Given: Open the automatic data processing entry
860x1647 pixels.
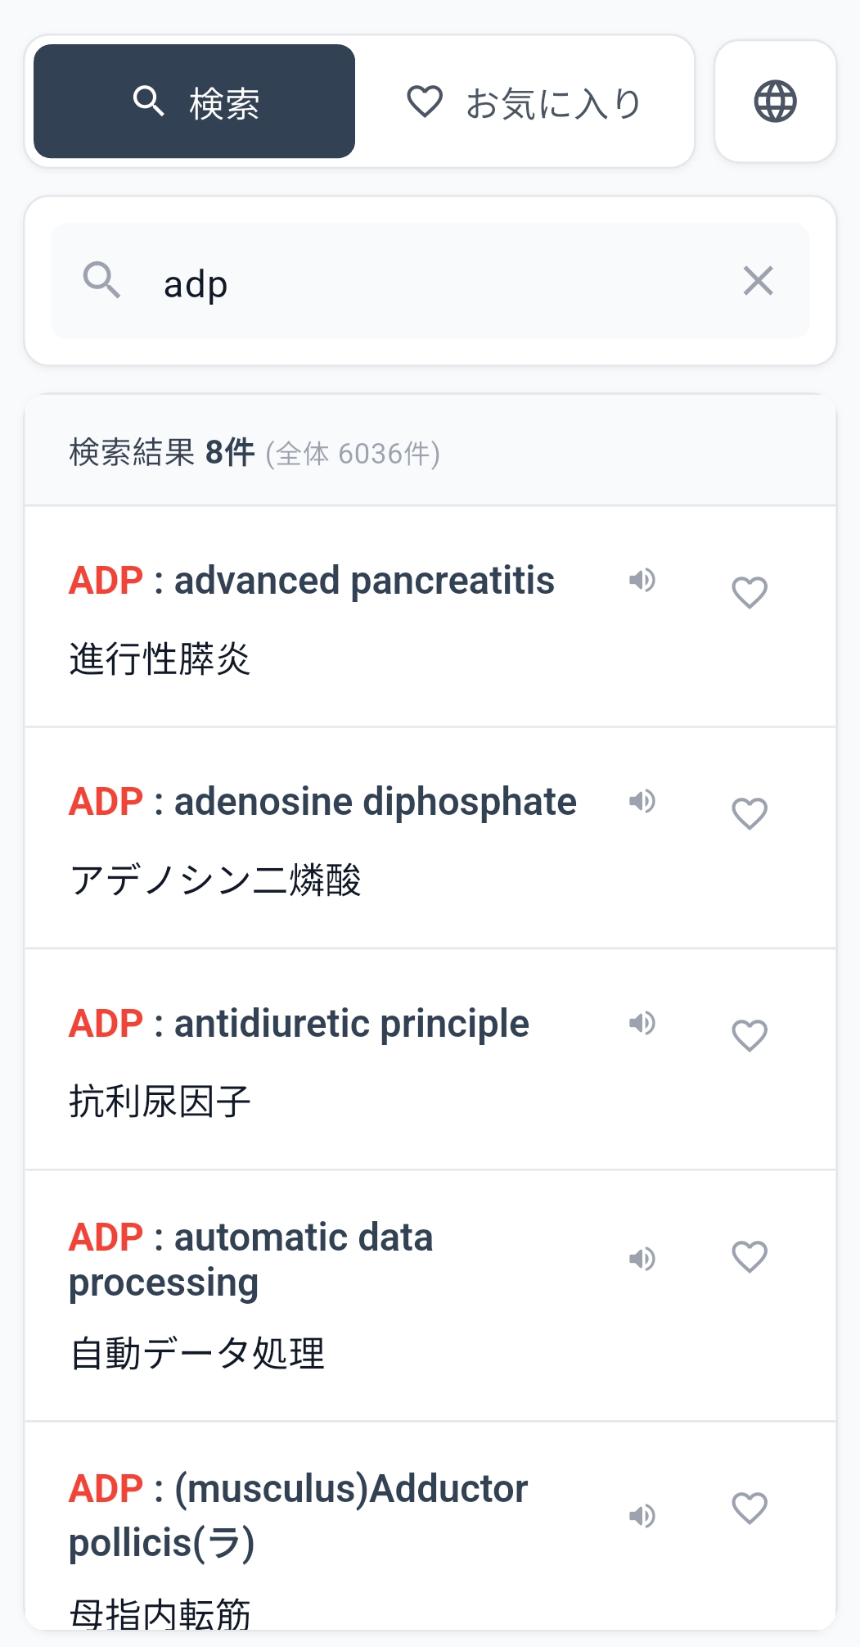Looking at the screenshot, I should point(250,1259).
